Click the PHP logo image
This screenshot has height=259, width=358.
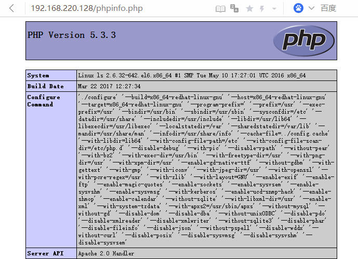coord(304,41)
